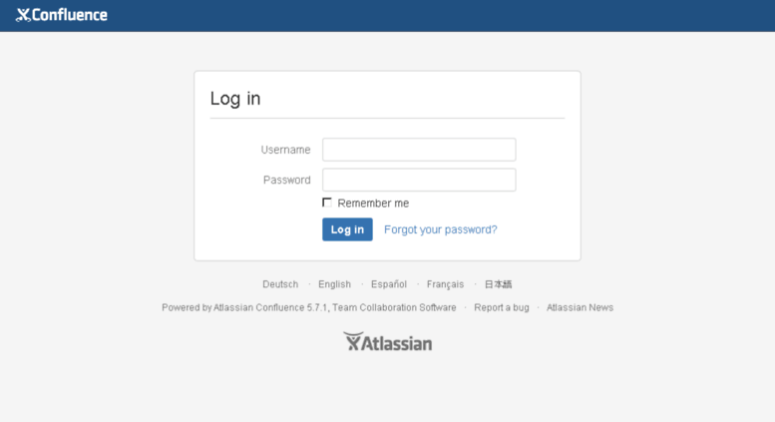Open the Atlassian Confluence footer link
This screenshot has width=775, height=422.
270,307
